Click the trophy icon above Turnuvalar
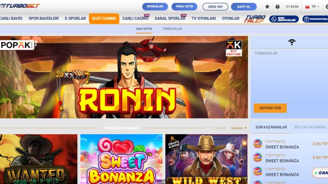The width and height of the screenshot is (328, 184). [x=292, y=42]
